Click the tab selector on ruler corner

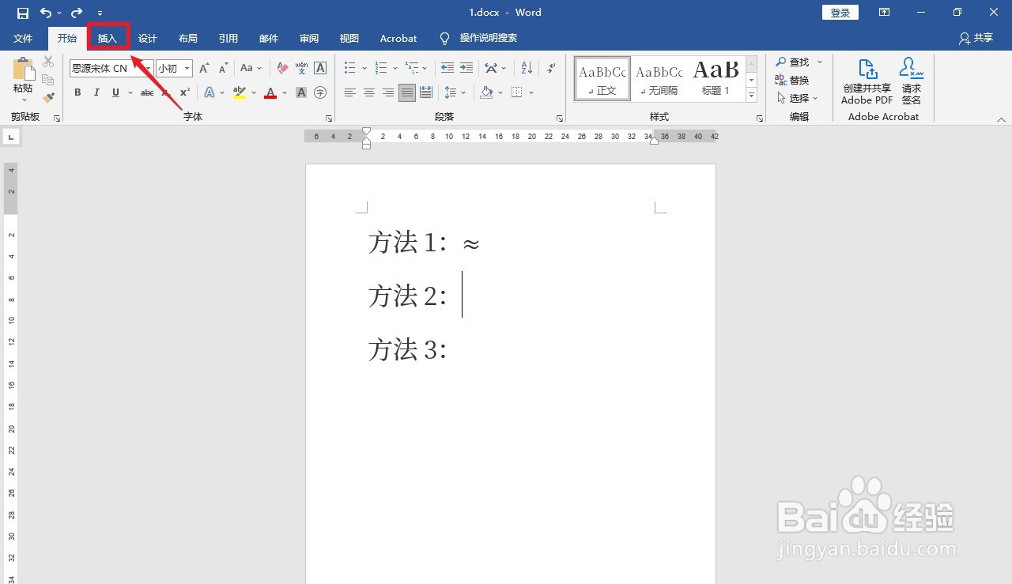click(x=11, y=138)
